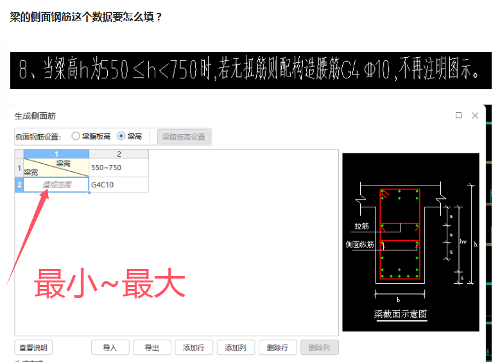
Task: Click the 添加列 button
Action: 236,348
